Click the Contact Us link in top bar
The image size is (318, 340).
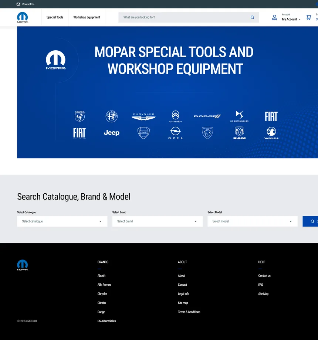coord(28,4)
